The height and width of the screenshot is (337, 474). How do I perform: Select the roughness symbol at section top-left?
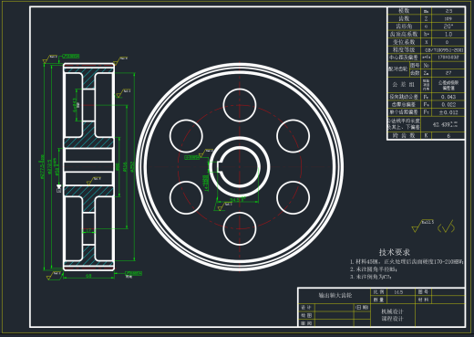click(50, 59)
